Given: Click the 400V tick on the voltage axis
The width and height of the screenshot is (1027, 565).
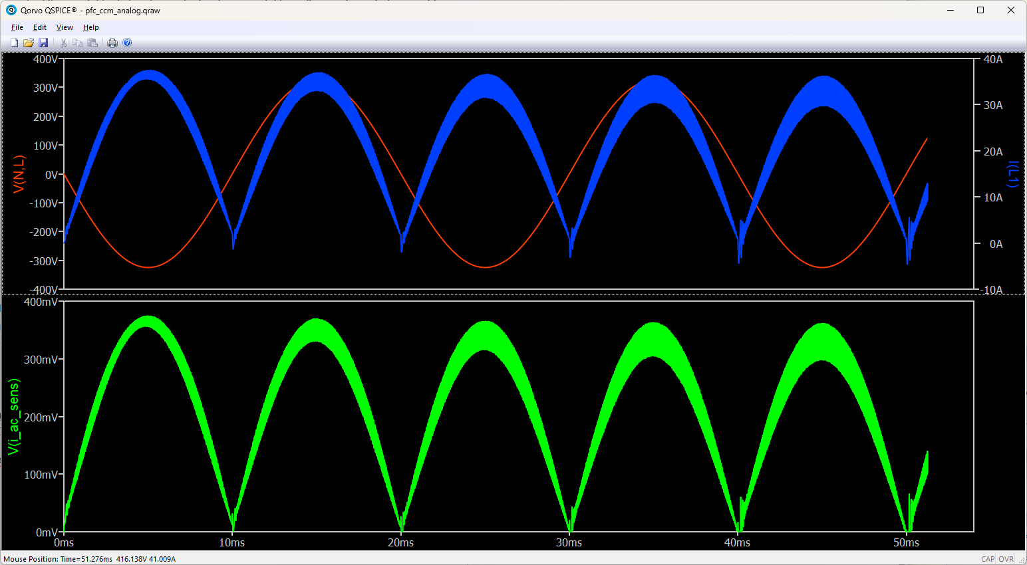Looking at the screenshot, I should coord(46,59).
